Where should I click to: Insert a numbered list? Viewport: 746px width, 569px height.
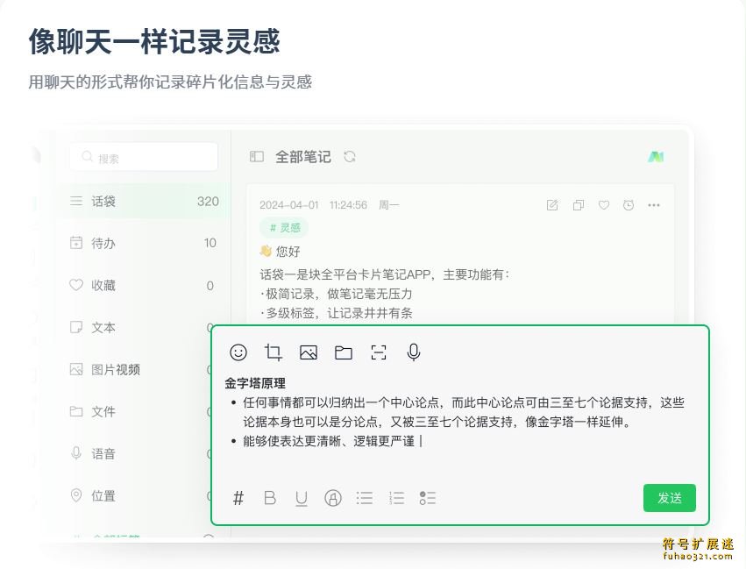coord(396,498)
